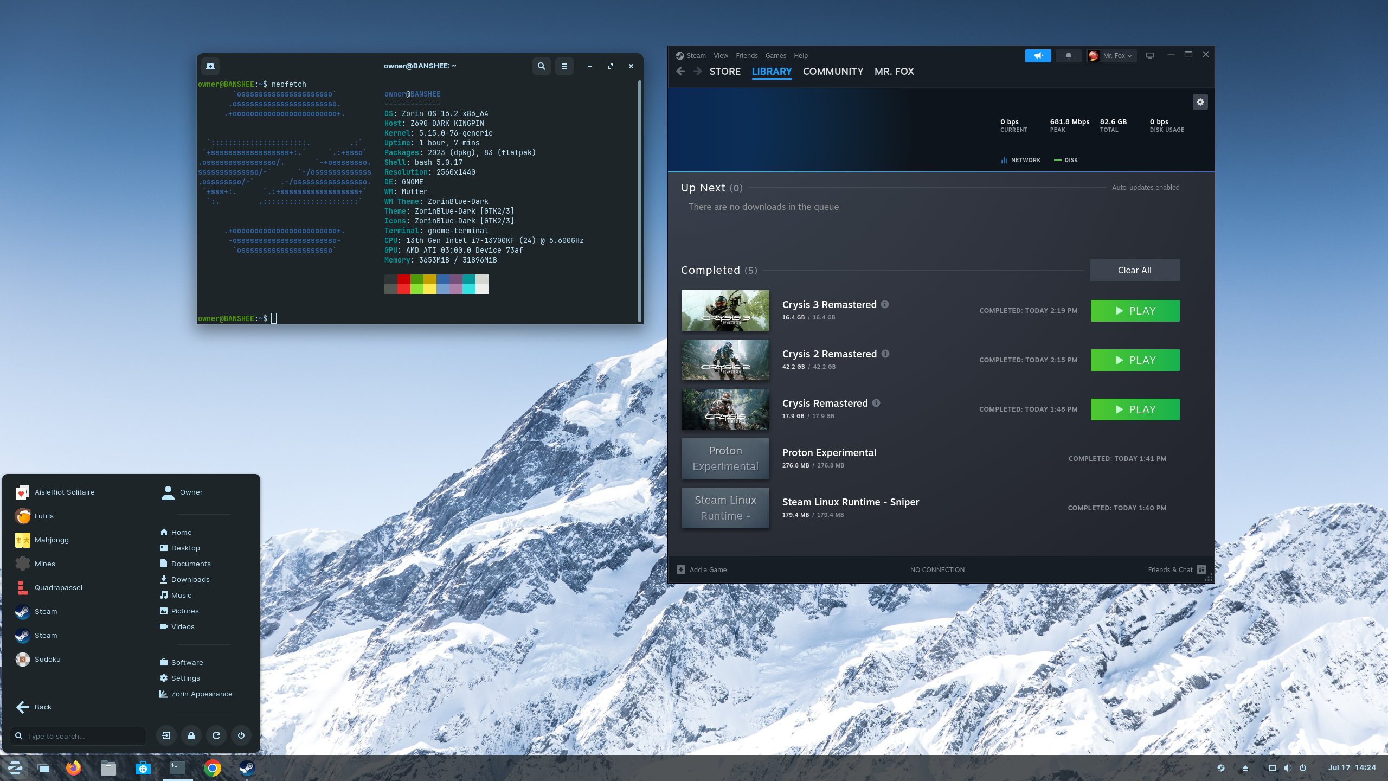
Task: Click Steam tray icon
Action: point(1220,768)
